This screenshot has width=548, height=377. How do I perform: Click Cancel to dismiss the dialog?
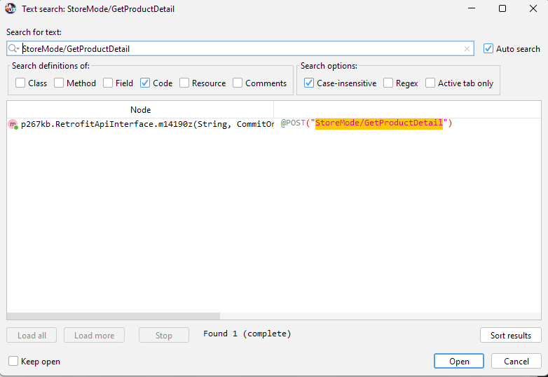516,362
